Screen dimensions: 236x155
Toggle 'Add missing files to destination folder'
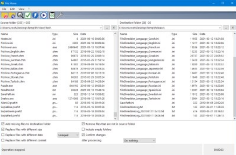(3, 124)
